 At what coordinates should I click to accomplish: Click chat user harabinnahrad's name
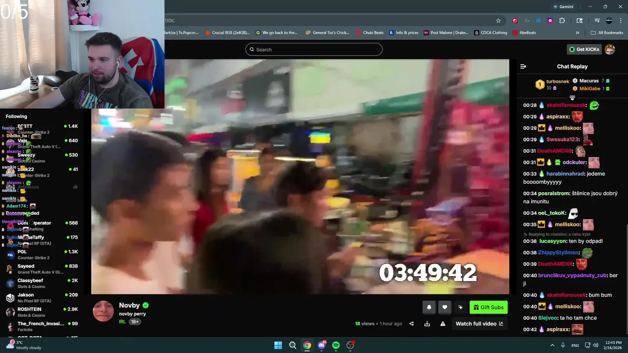pos(566,174)
